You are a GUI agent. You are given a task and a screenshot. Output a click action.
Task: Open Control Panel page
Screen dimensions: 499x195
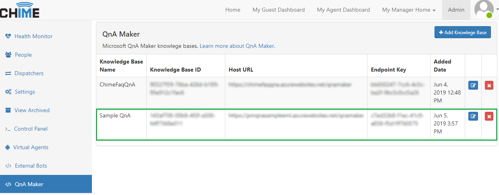pos(31,129)
